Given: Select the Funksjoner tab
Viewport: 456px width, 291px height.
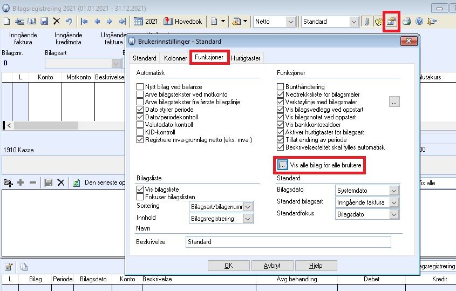Looking at the screenshot, I should coord(209,57).
